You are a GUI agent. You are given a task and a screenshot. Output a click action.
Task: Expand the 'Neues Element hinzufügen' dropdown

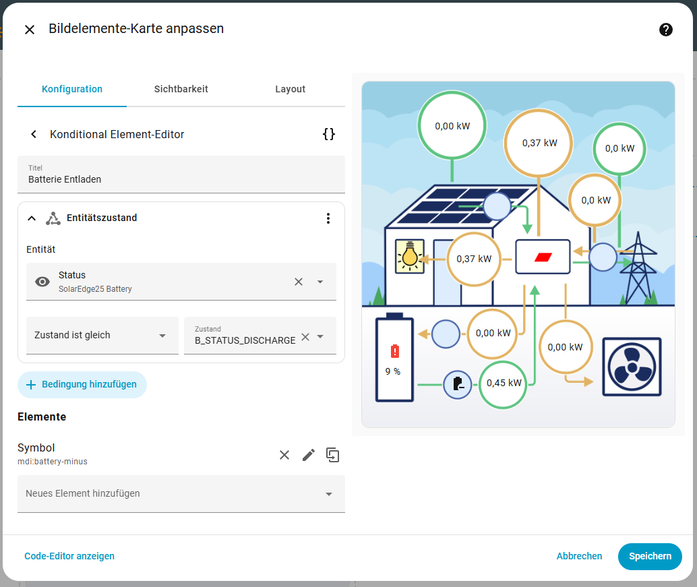tap(328, 494)
